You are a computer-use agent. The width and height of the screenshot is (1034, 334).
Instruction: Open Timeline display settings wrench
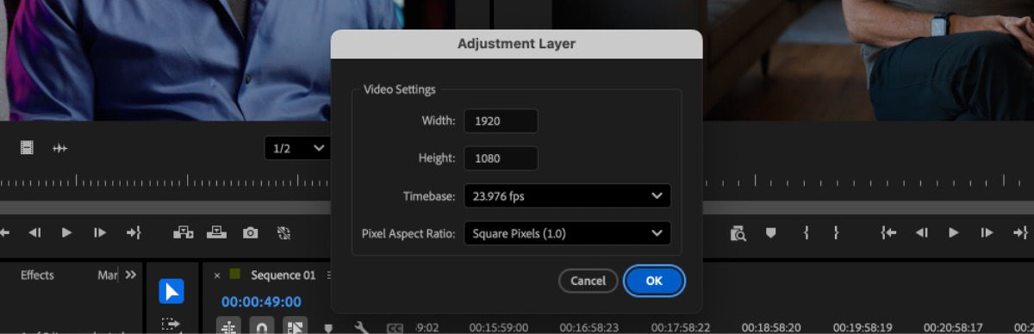(362, 328)
